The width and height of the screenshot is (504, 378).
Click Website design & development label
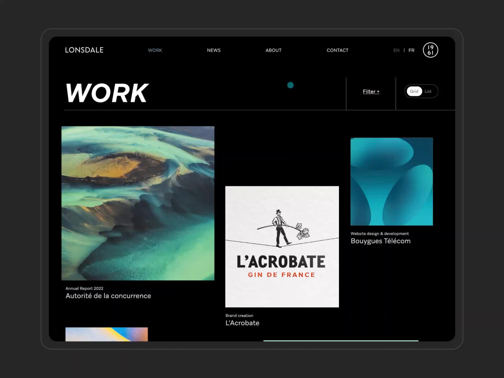click(x=380, y=233)
